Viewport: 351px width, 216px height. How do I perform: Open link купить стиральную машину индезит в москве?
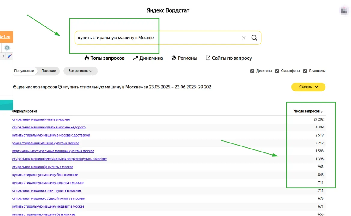point(48,206)
